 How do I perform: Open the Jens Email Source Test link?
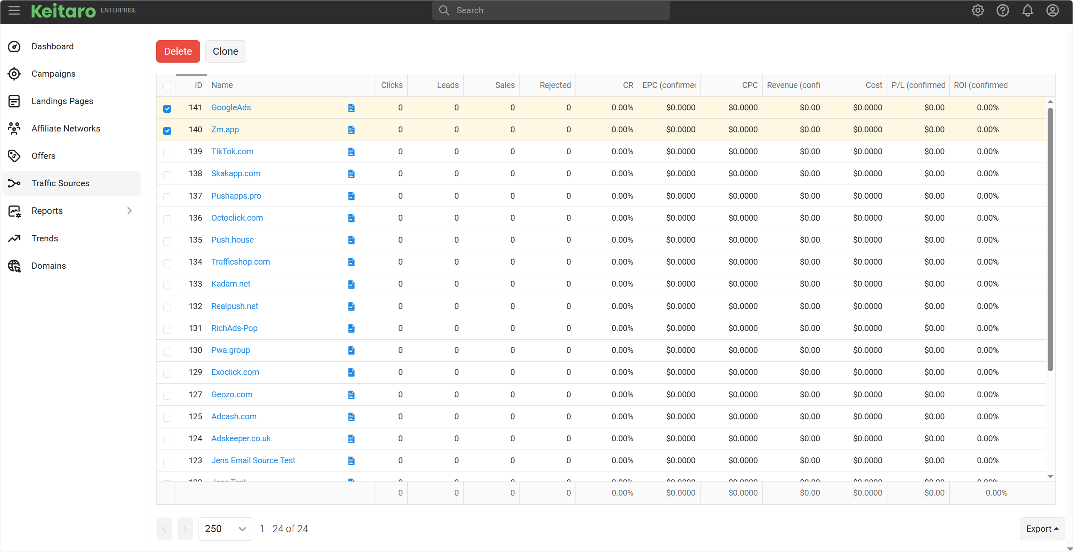point(253,460)
